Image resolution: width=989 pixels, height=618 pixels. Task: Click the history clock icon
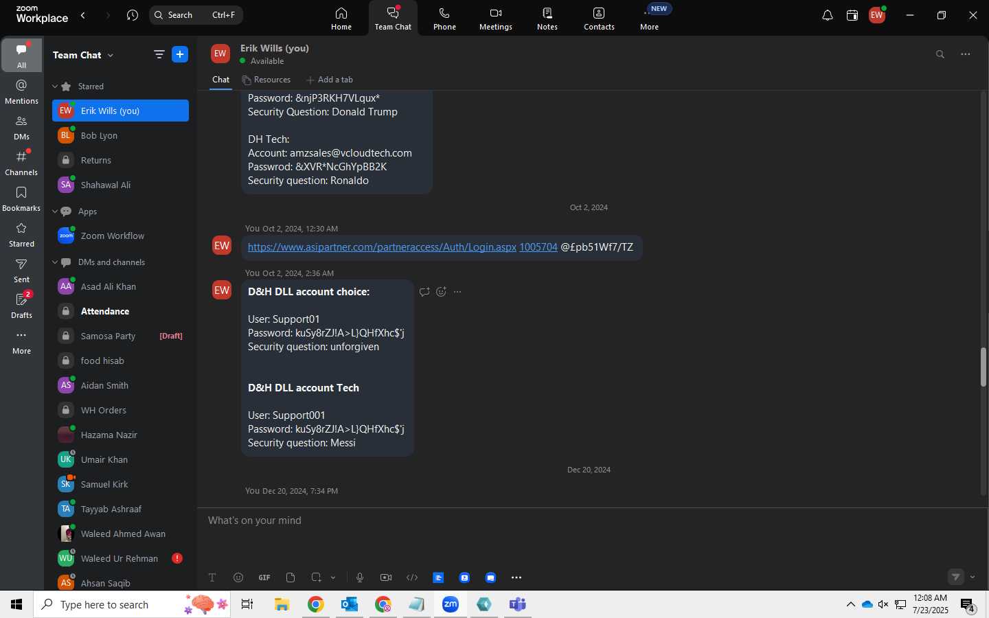click(133, 15)
